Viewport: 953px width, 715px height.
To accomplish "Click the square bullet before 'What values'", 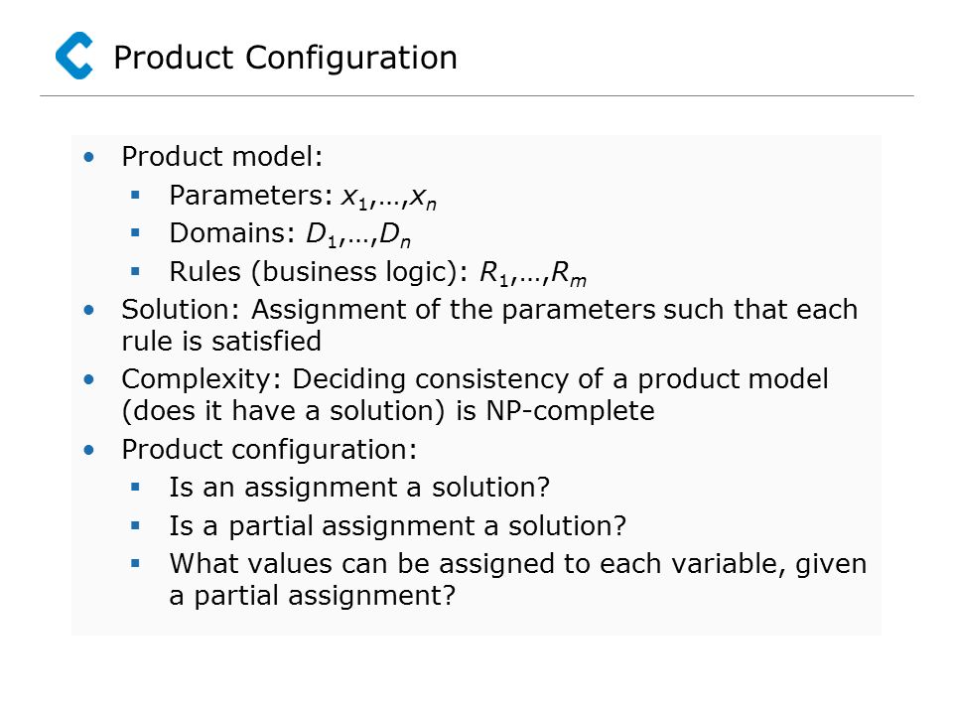I will click(x=136, y=563).
